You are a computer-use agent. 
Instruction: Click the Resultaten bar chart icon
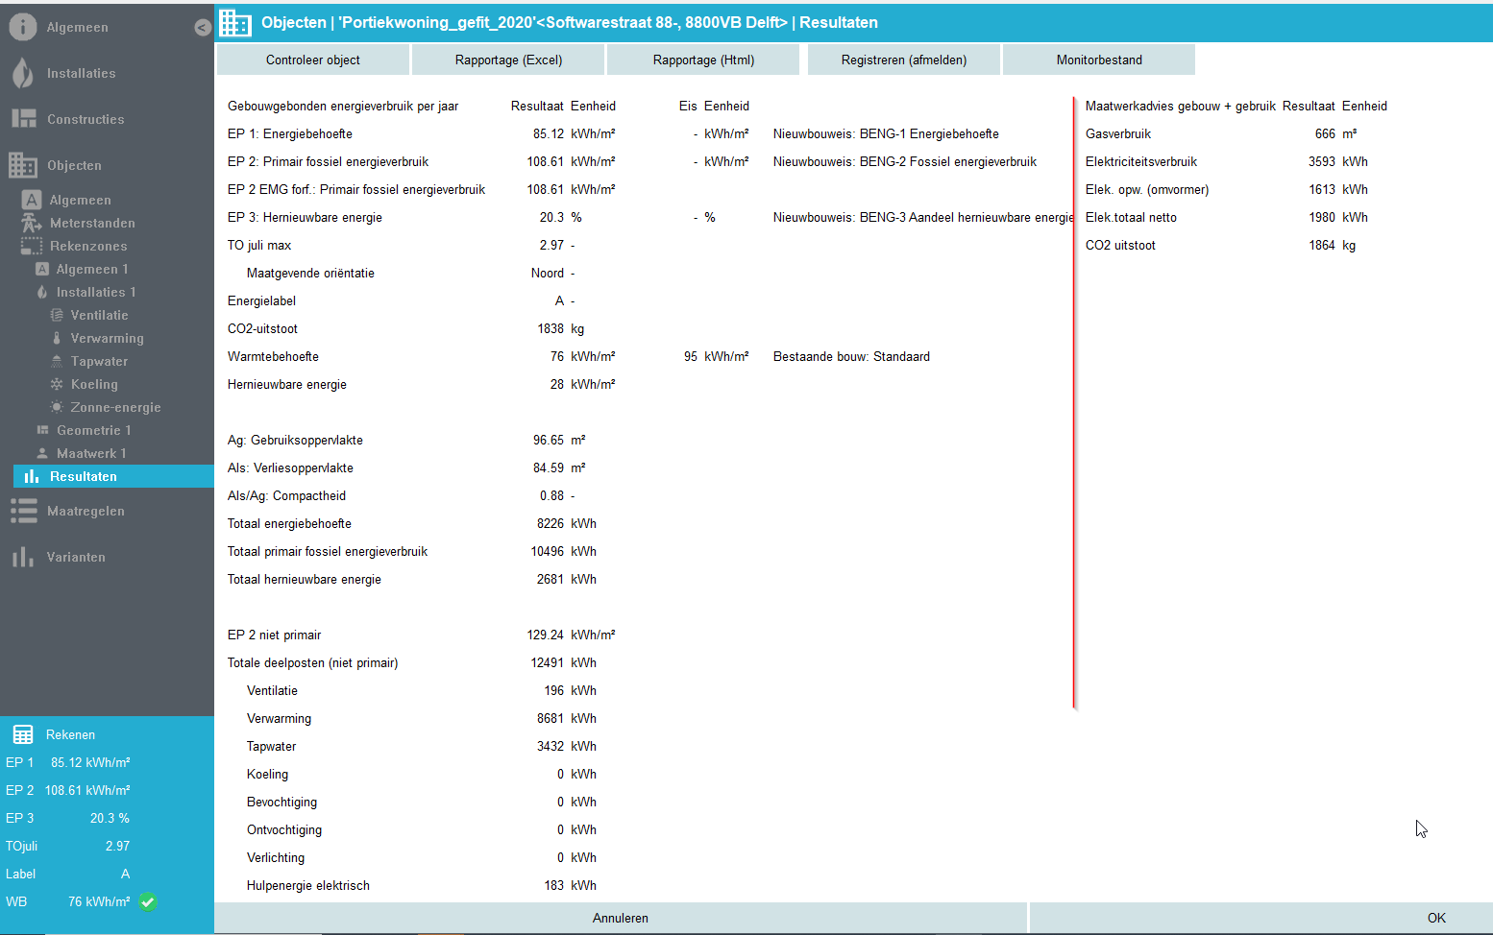32,476
